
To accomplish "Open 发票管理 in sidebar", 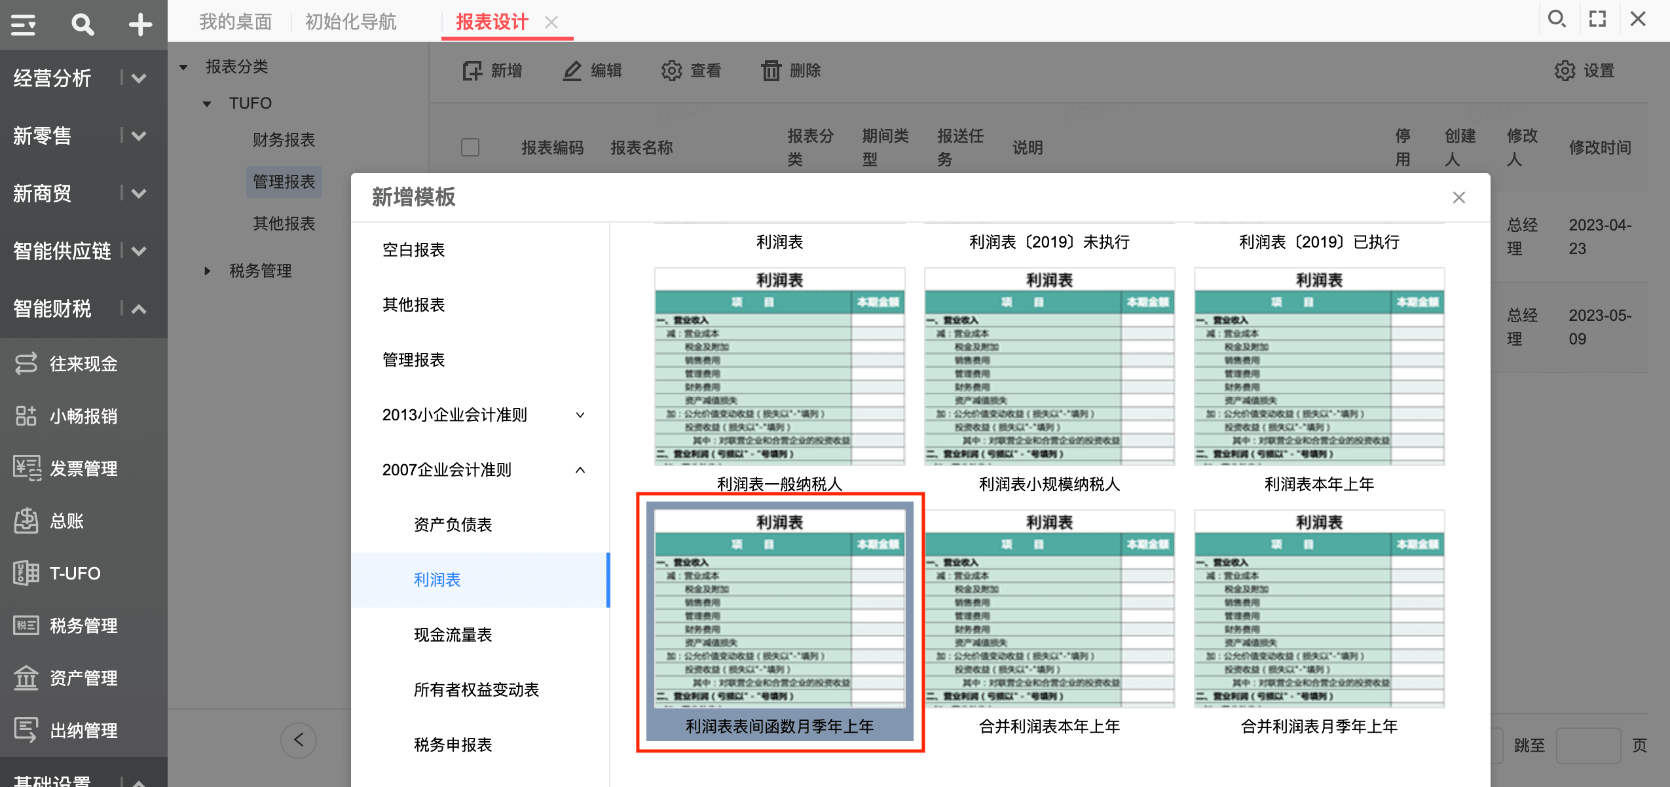I will [x=84, y=468].
